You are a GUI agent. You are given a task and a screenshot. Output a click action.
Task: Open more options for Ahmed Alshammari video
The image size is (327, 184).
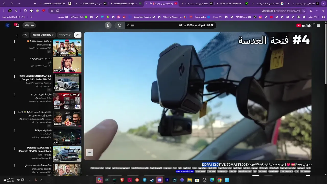[14, 112]
